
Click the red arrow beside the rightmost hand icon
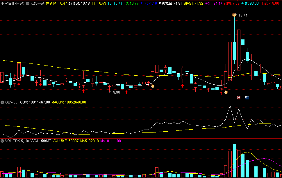click(x=221, y=93)
